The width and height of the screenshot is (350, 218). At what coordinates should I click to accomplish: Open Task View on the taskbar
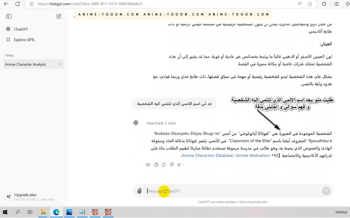click(x=30, y=212)
